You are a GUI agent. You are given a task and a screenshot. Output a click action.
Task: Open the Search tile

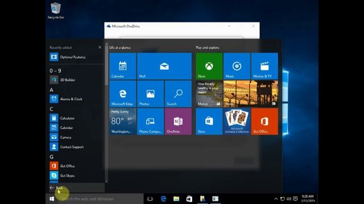[178, 94]
